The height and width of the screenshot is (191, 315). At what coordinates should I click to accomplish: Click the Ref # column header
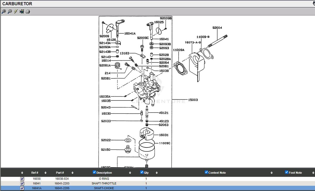[35, 173]
